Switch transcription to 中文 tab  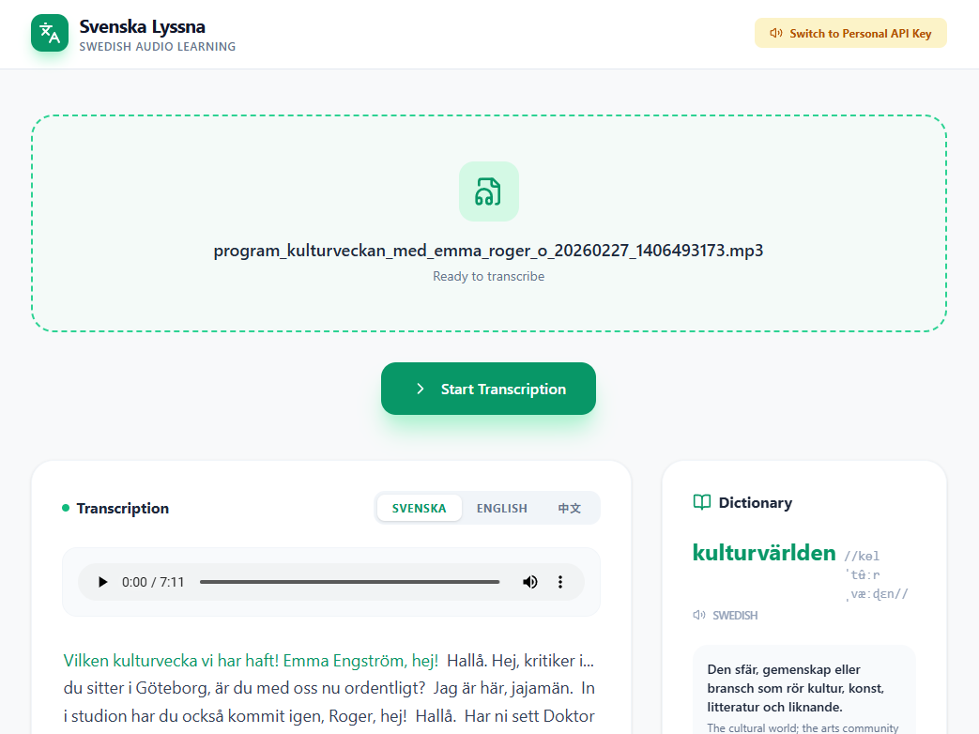tap(569, 508)
